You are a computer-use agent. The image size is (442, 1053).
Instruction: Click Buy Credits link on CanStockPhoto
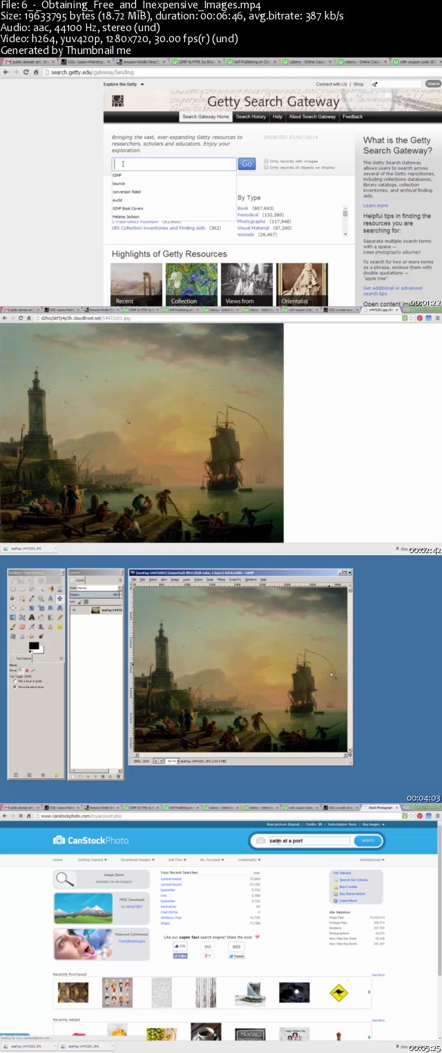point(348,886)
